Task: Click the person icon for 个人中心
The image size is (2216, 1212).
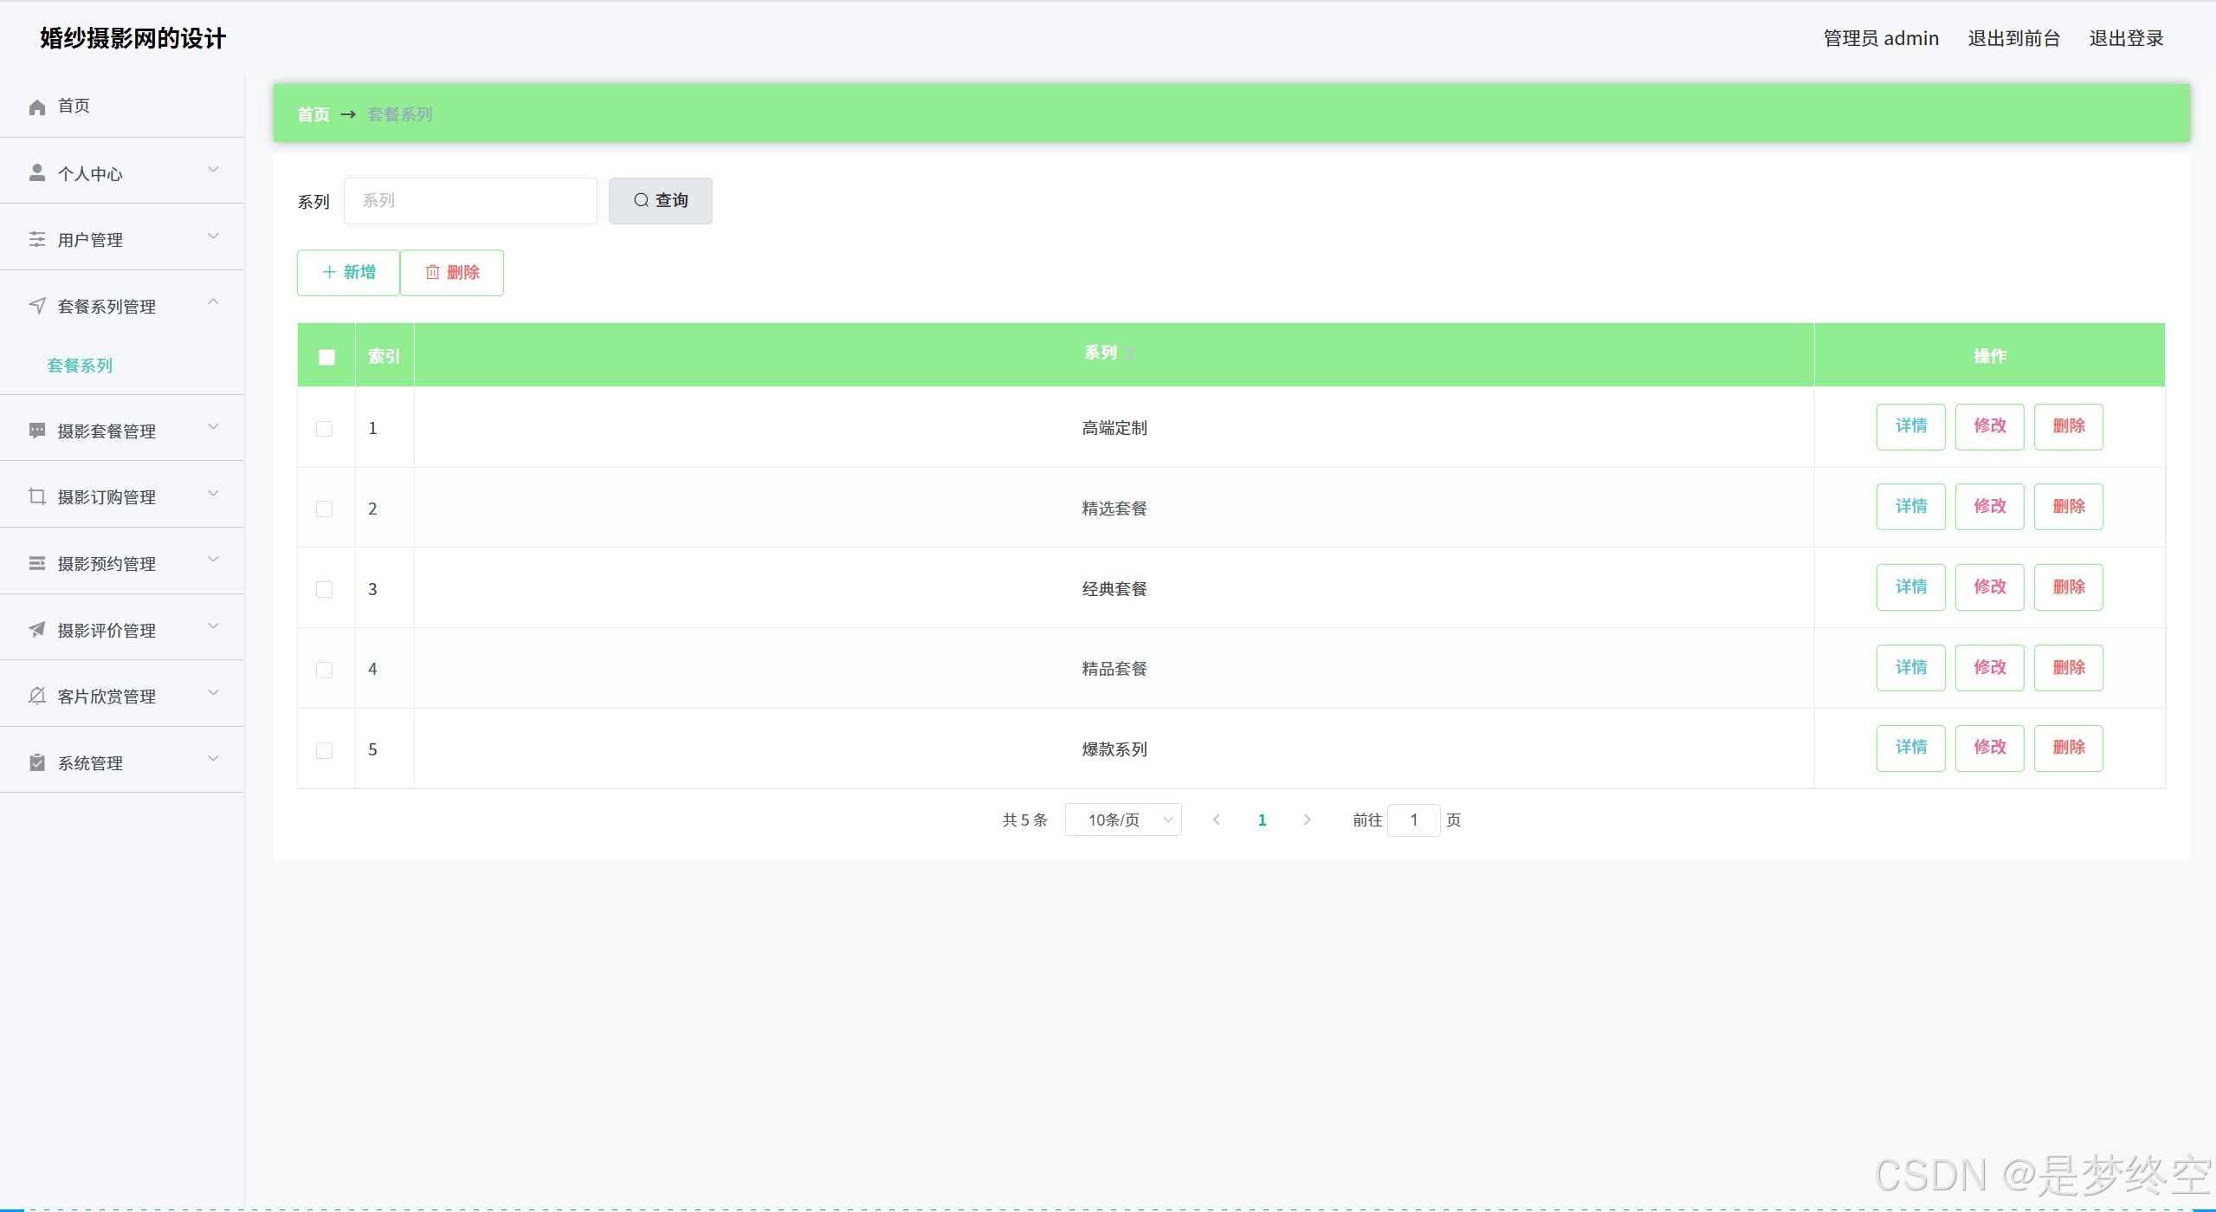Action: click(37, 173)
